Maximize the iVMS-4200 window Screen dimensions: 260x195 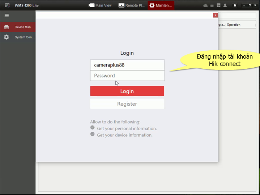250,5
